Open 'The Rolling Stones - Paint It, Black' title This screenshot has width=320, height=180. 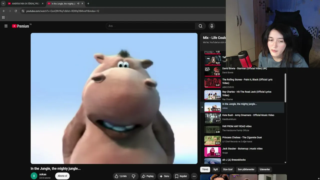(x=247, y=81)
